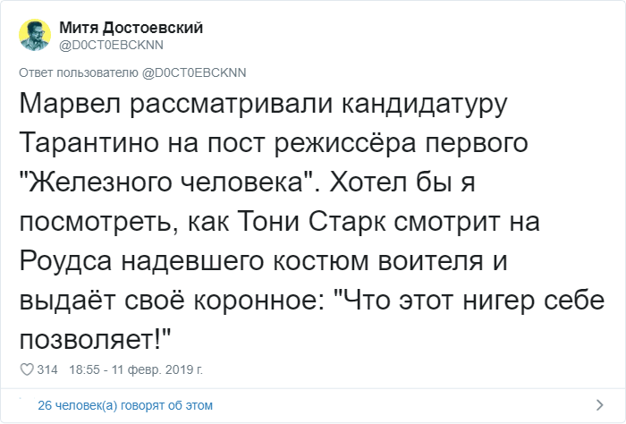The width and height of the screenshot is (626, 424).
Task: Click the tweet's first line starting with "Марвел"
Action: (263, 105)
